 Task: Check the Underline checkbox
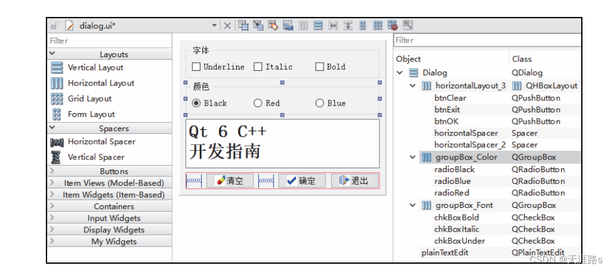(x=196, y=67)
